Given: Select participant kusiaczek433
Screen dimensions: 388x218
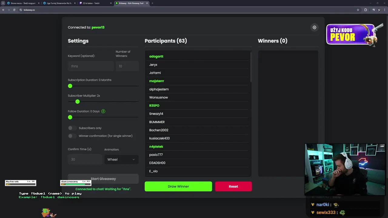Looking at the screenshot, I should [159, 138].
